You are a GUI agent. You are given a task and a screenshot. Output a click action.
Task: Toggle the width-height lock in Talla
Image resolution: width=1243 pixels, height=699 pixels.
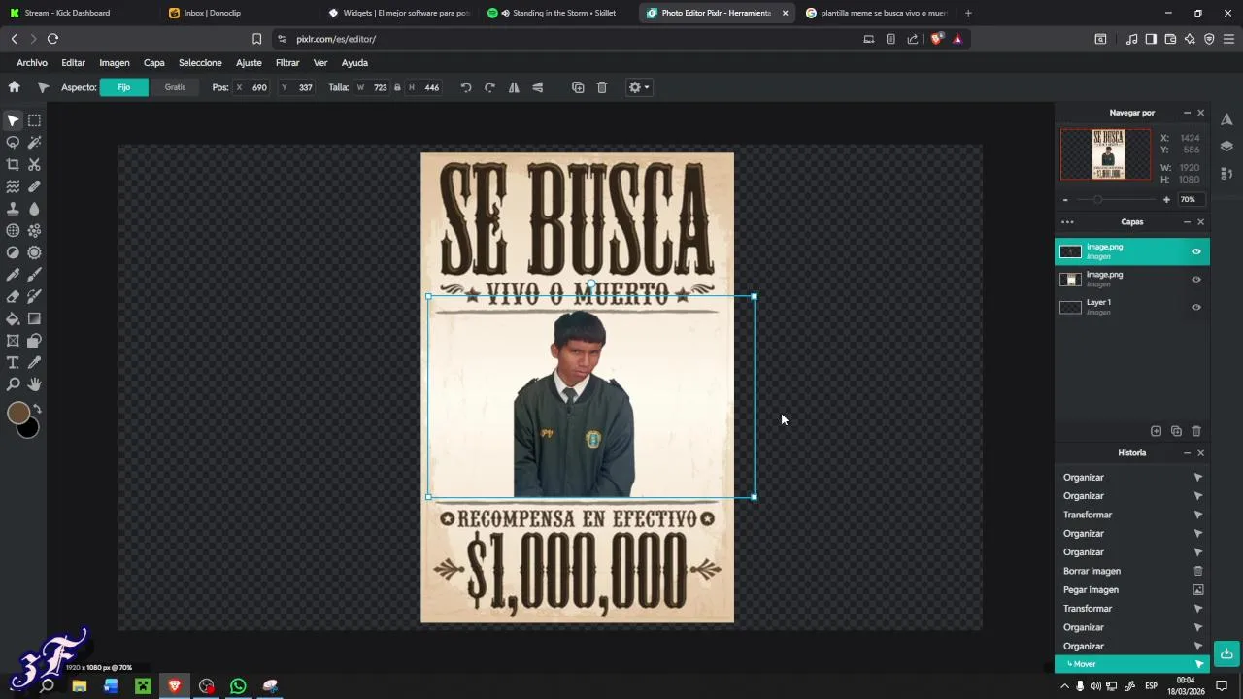point(397,87)
